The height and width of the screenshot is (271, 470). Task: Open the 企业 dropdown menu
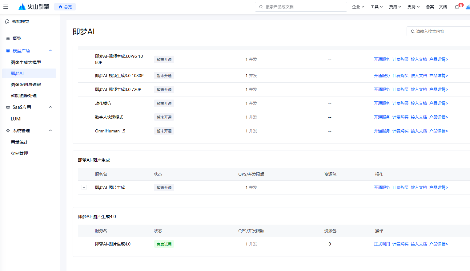[x=358, y=7]
